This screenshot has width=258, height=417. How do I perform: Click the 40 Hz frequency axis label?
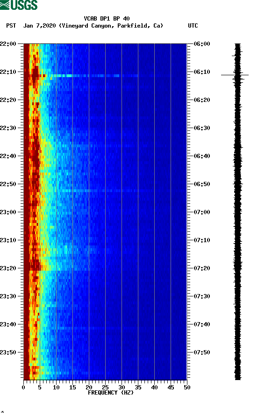(x=155, y=388)
